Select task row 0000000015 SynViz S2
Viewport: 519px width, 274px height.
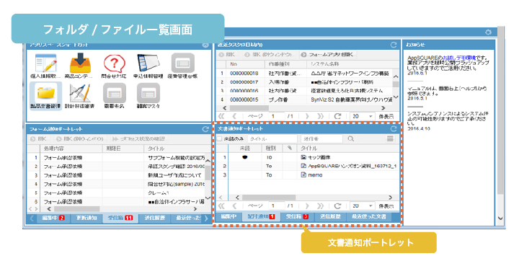pos(304,100)
